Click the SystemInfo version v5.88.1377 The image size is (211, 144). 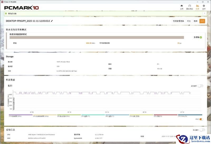pos(98,138)
